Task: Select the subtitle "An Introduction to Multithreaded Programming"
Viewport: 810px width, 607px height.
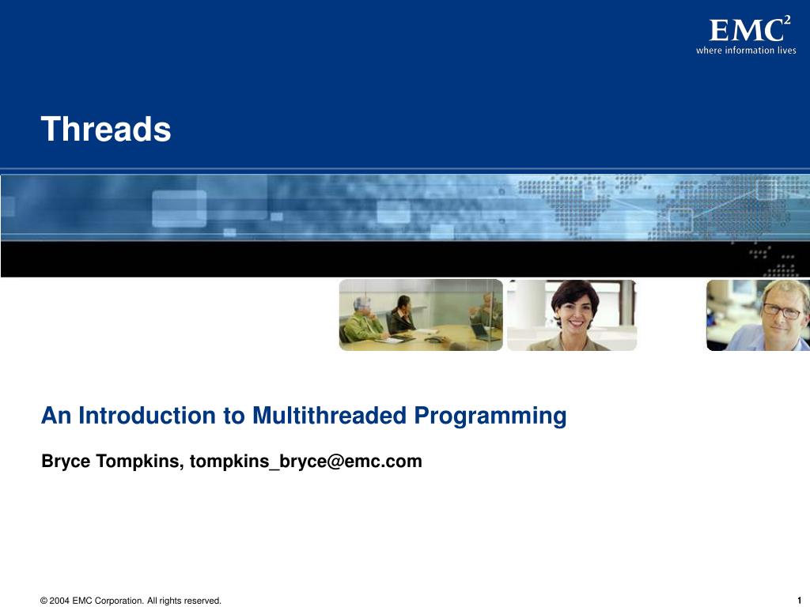Action: click(304, 416)
